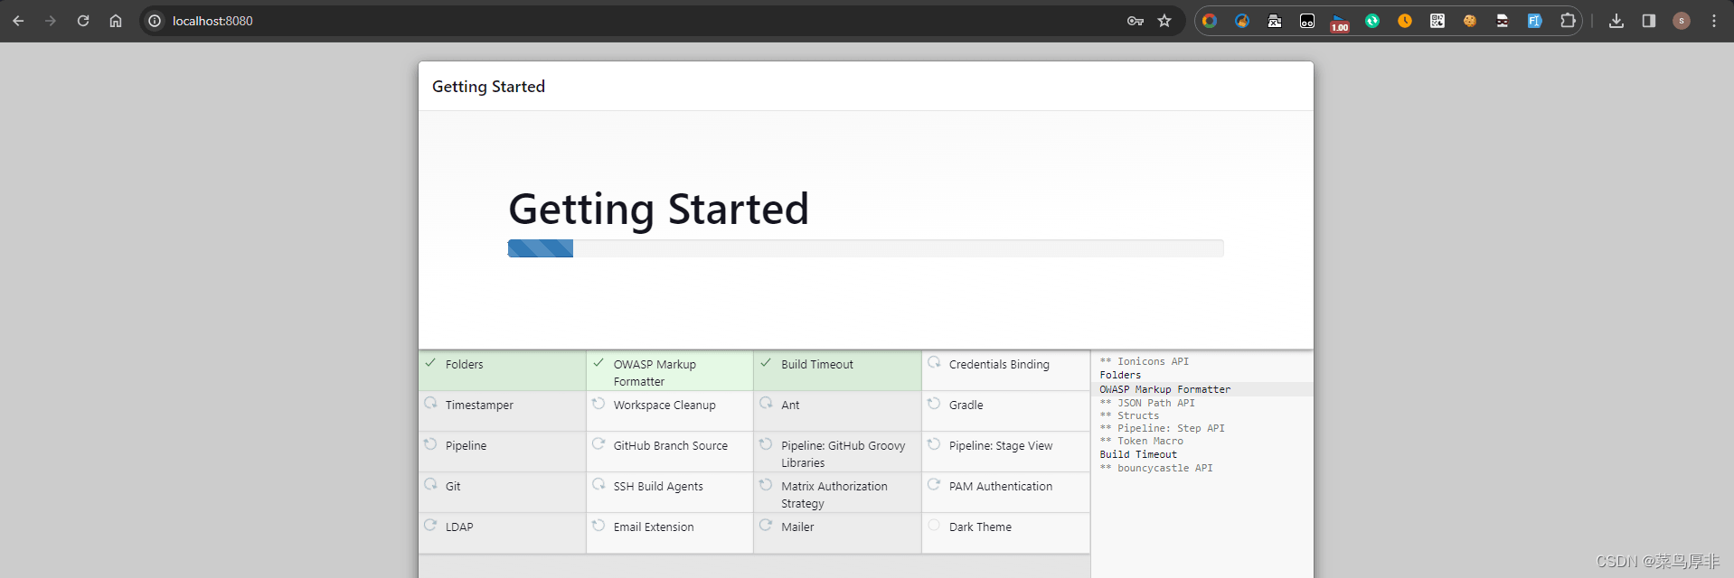Click the QR code extension icon
Viewport: 1734px width, 578px height.
(1437, 21)
